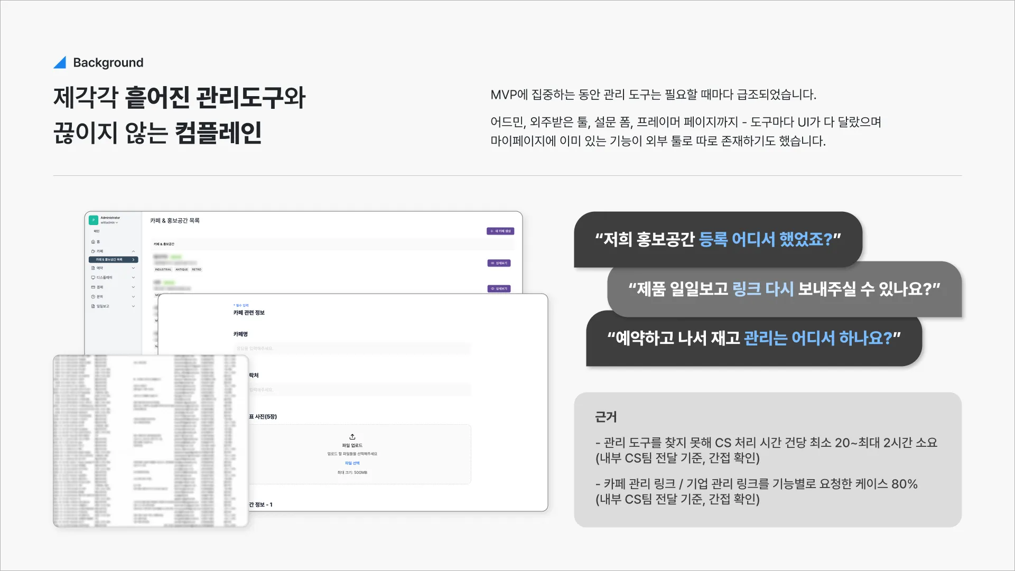Expand the 예약 sidebar section chevron
The height and width of the screenshot is (571, 1015).
pyautogui.click(x=133, y=268)
